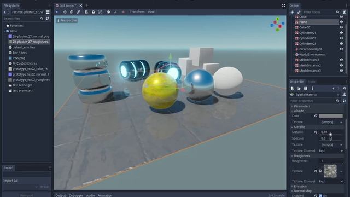Click the Specular value slider
Screen dimensions: 350x197
[x=331, y=138]
